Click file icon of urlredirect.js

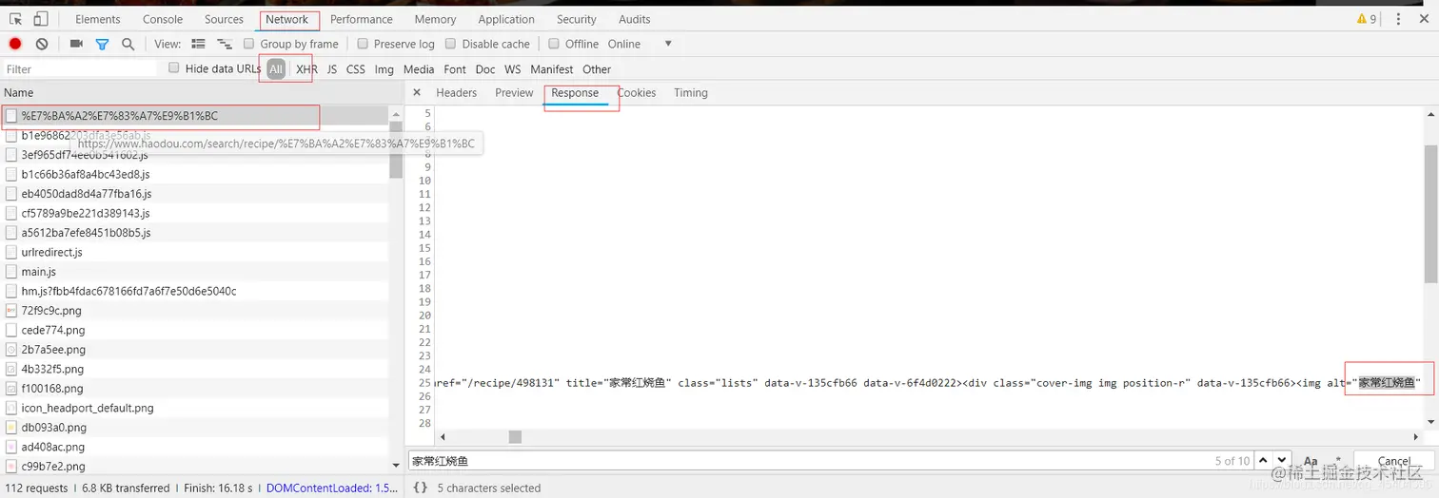pos(11,252)
